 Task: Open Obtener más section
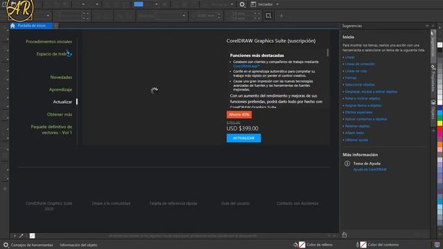point(60,114)
